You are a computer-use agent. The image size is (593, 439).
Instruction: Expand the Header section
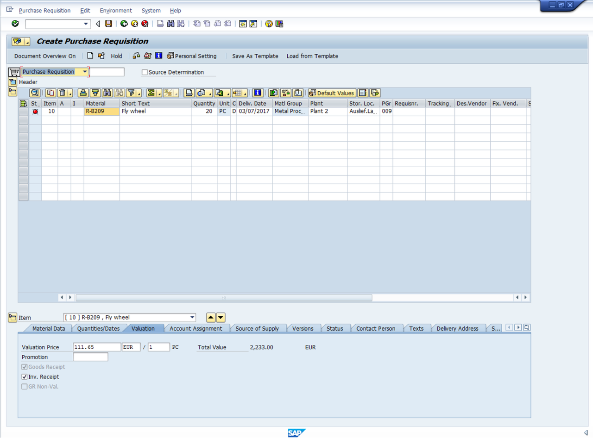[x=13, y=82]
